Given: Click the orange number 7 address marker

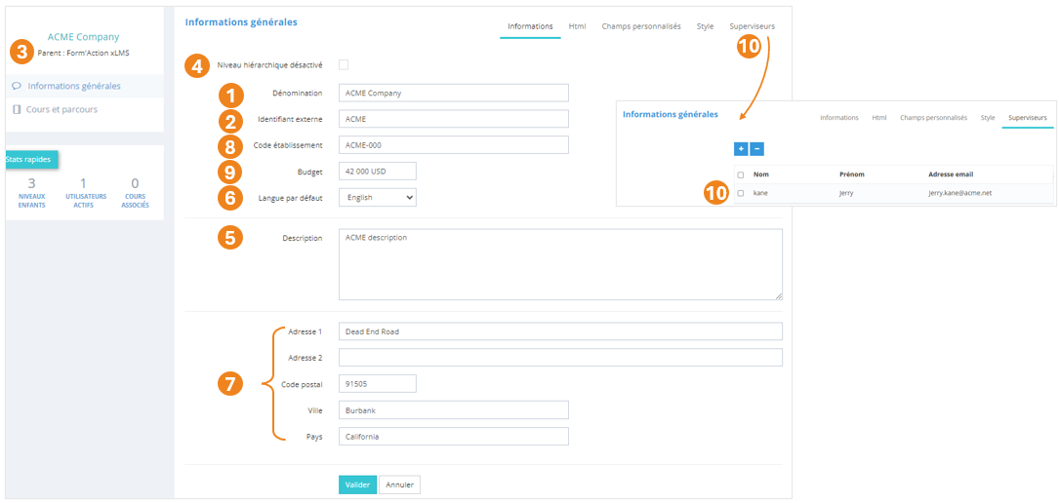Looking at the screenshot, I should (x=229, y=384).
